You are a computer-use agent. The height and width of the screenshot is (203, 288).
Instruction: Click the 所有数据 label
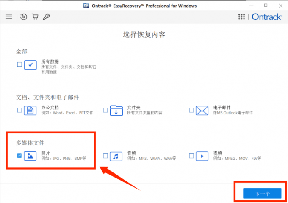(x=50, y=61)
